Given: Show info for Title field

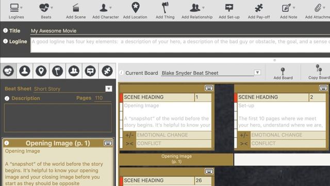Looking at the screenshot, I should [x=5, y=30].
